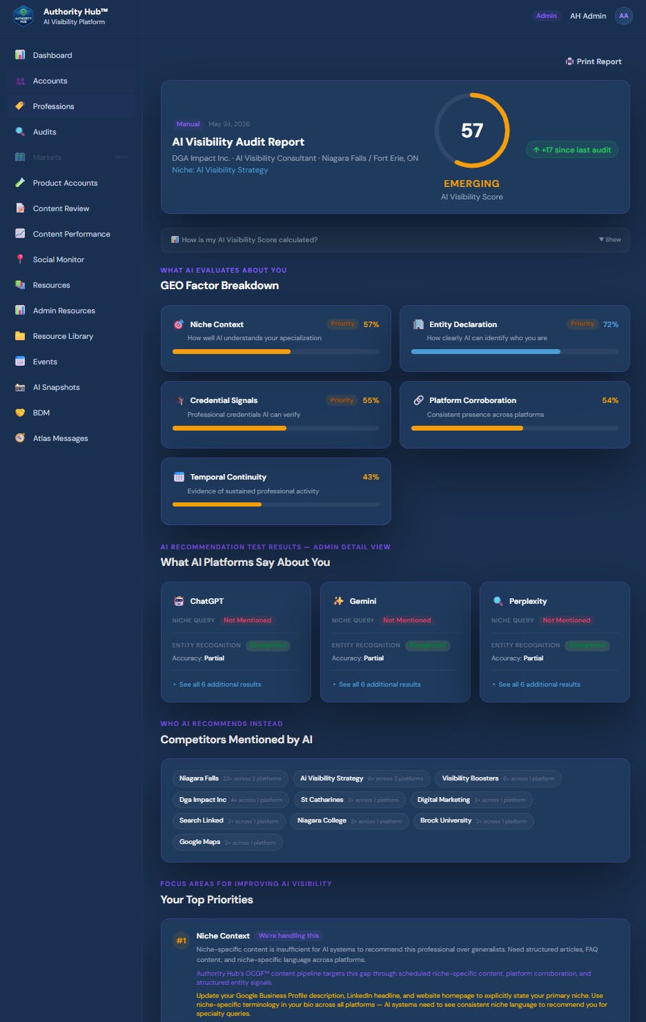Screen dimensions: 646x1022
Task: Expand score calculation with Show toggle
Action: pos(610,239)
